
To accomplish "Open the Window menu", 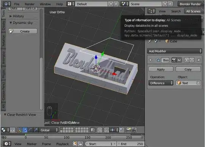I will click(x=45, y=4).
